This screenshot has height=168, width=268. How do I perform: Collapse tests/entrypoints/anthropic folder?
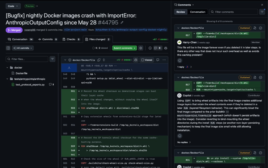click(x=7, y=79)
